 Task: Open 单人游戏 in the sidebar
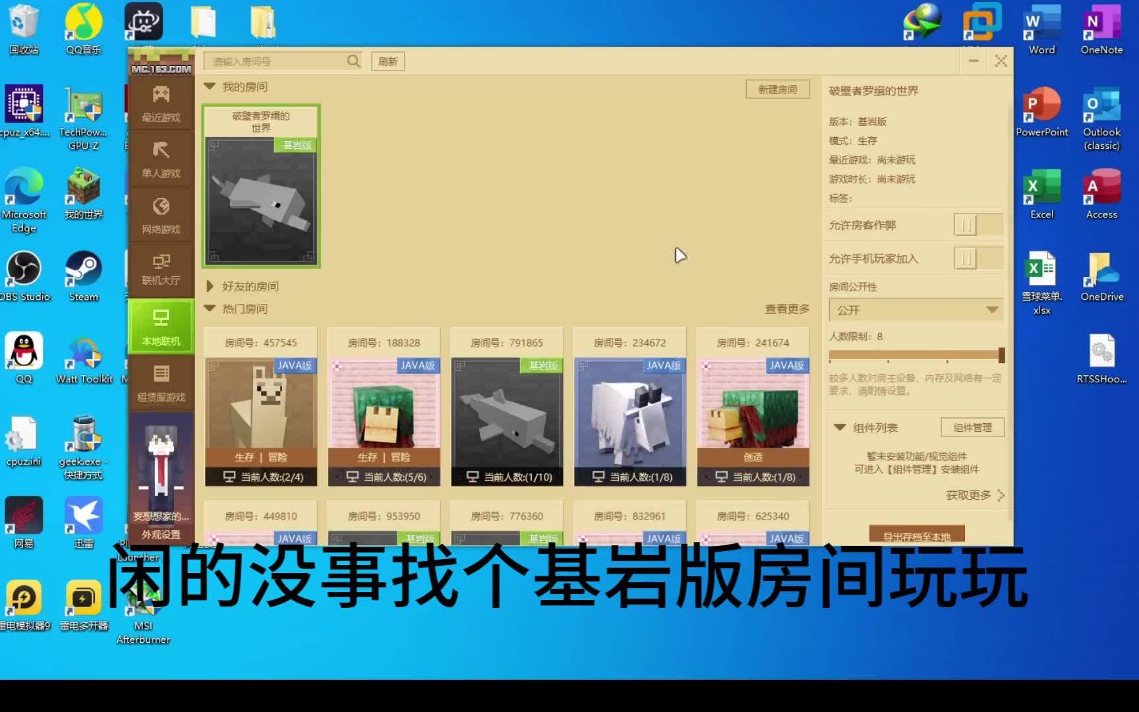(161, 160)
